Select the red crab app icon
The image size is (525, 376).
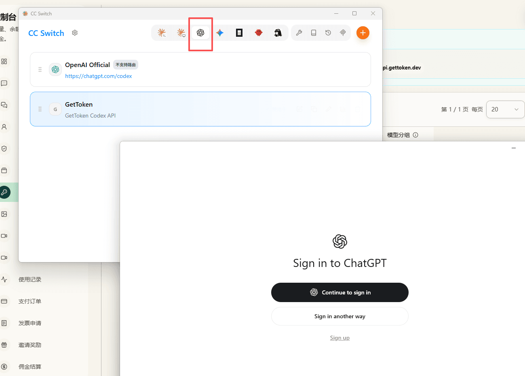click(259, 33)
